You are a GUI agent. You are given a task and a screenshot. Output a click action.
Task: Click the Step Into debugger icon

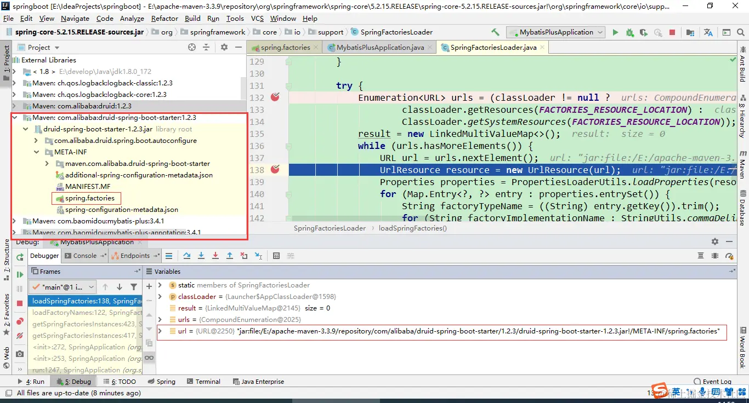(201, 256)
